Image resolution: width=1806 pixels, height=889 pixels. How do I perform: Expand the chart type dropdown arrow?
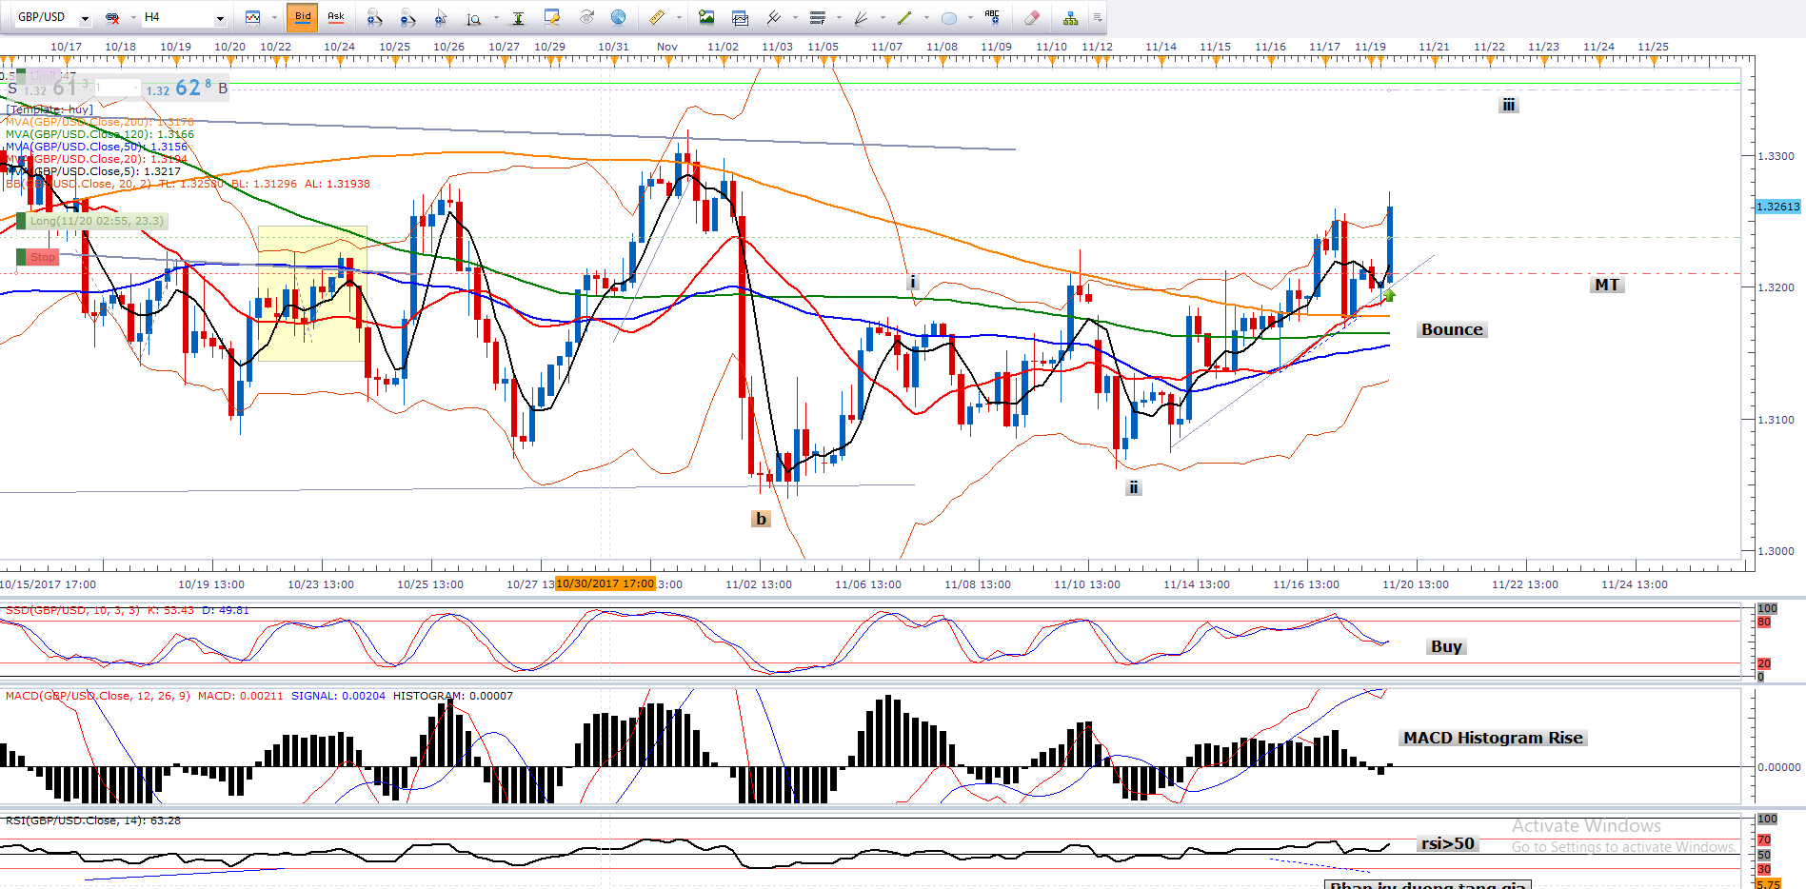pos(274,17)
